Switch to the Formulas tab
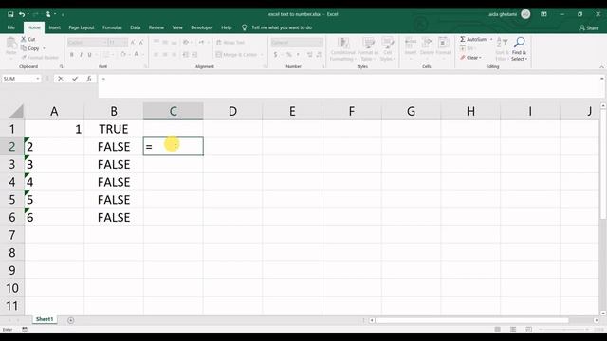 pos(112,27)
